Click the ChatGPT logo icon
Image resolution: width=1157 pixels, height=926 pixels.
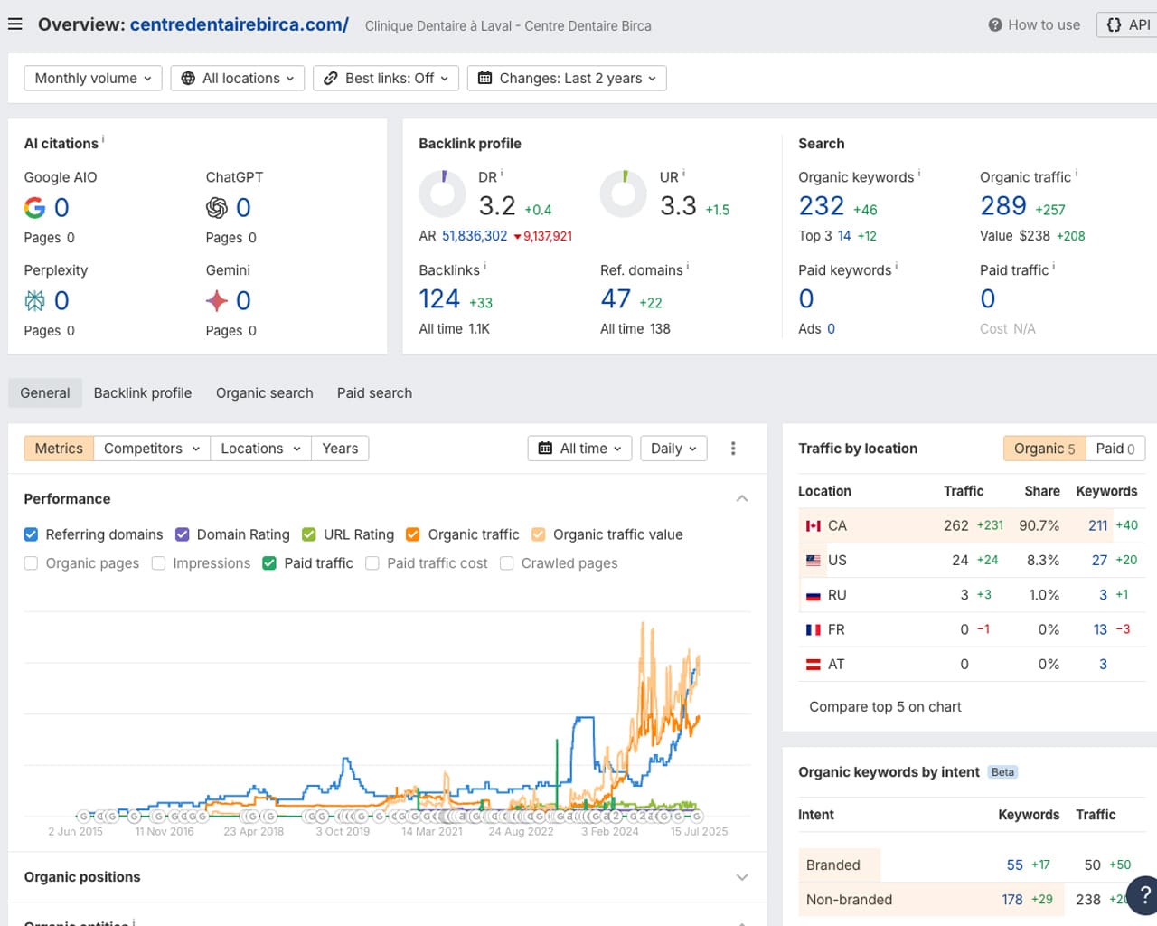pyautogui.click(x=217, y=208)
